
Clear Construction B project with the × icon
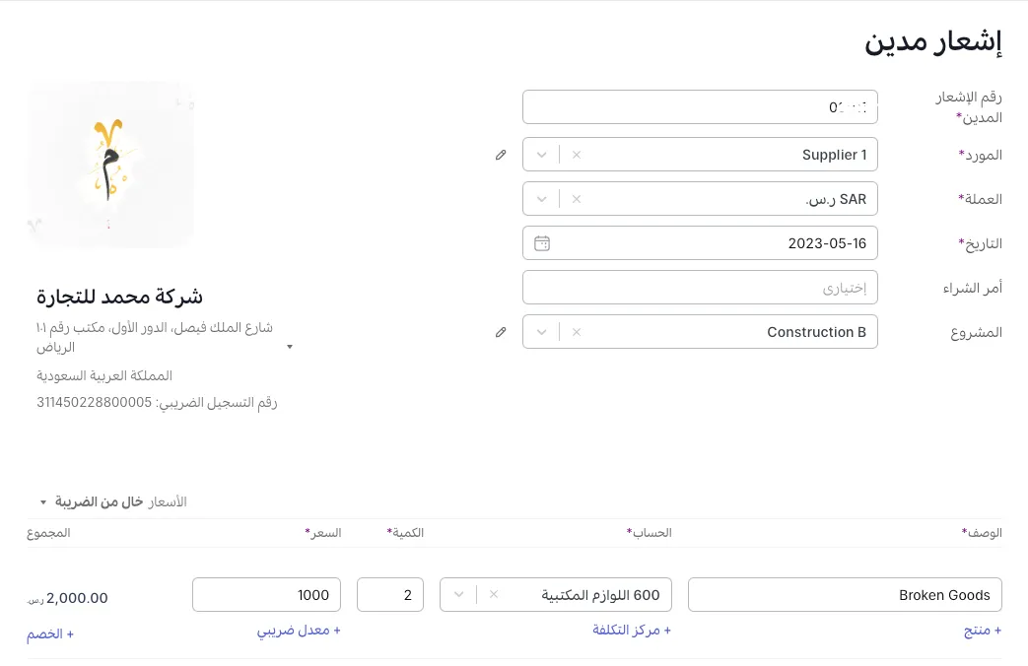(576, 332)
